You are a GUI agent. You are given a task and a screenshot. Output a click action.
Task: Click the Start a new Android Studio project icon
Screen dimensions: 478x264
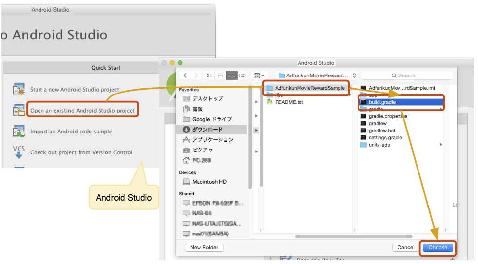[19, 89]
